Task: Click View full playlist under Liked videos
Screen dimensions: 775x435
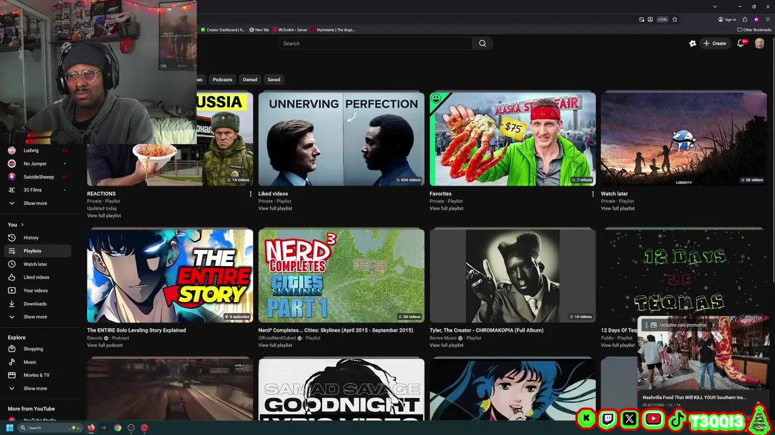Action: pos(275,208)
